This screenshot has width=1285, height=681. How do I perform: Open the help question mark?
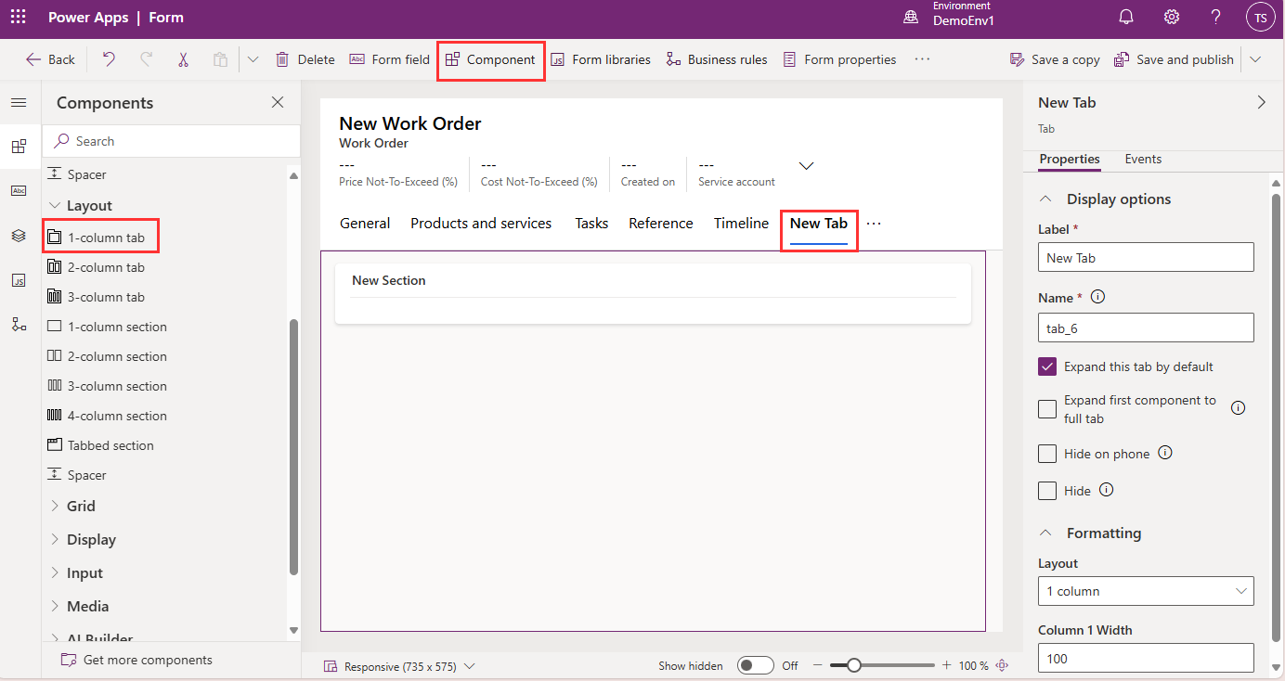click(1216, 18)
